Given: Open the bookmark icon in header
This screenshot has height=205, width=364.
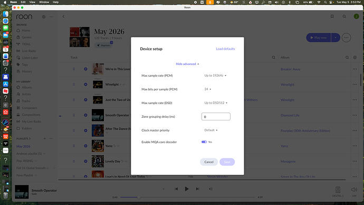Looking at the screenshot, I should tap(332, 16).
